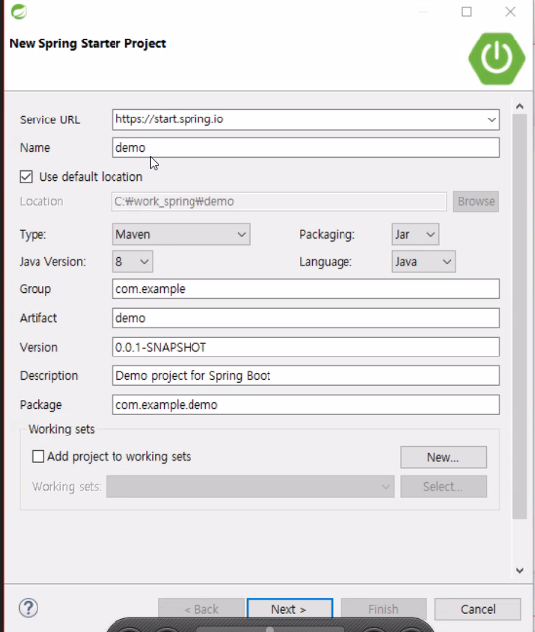Click the Package field com.example.demo

click(x=306, y=404)
